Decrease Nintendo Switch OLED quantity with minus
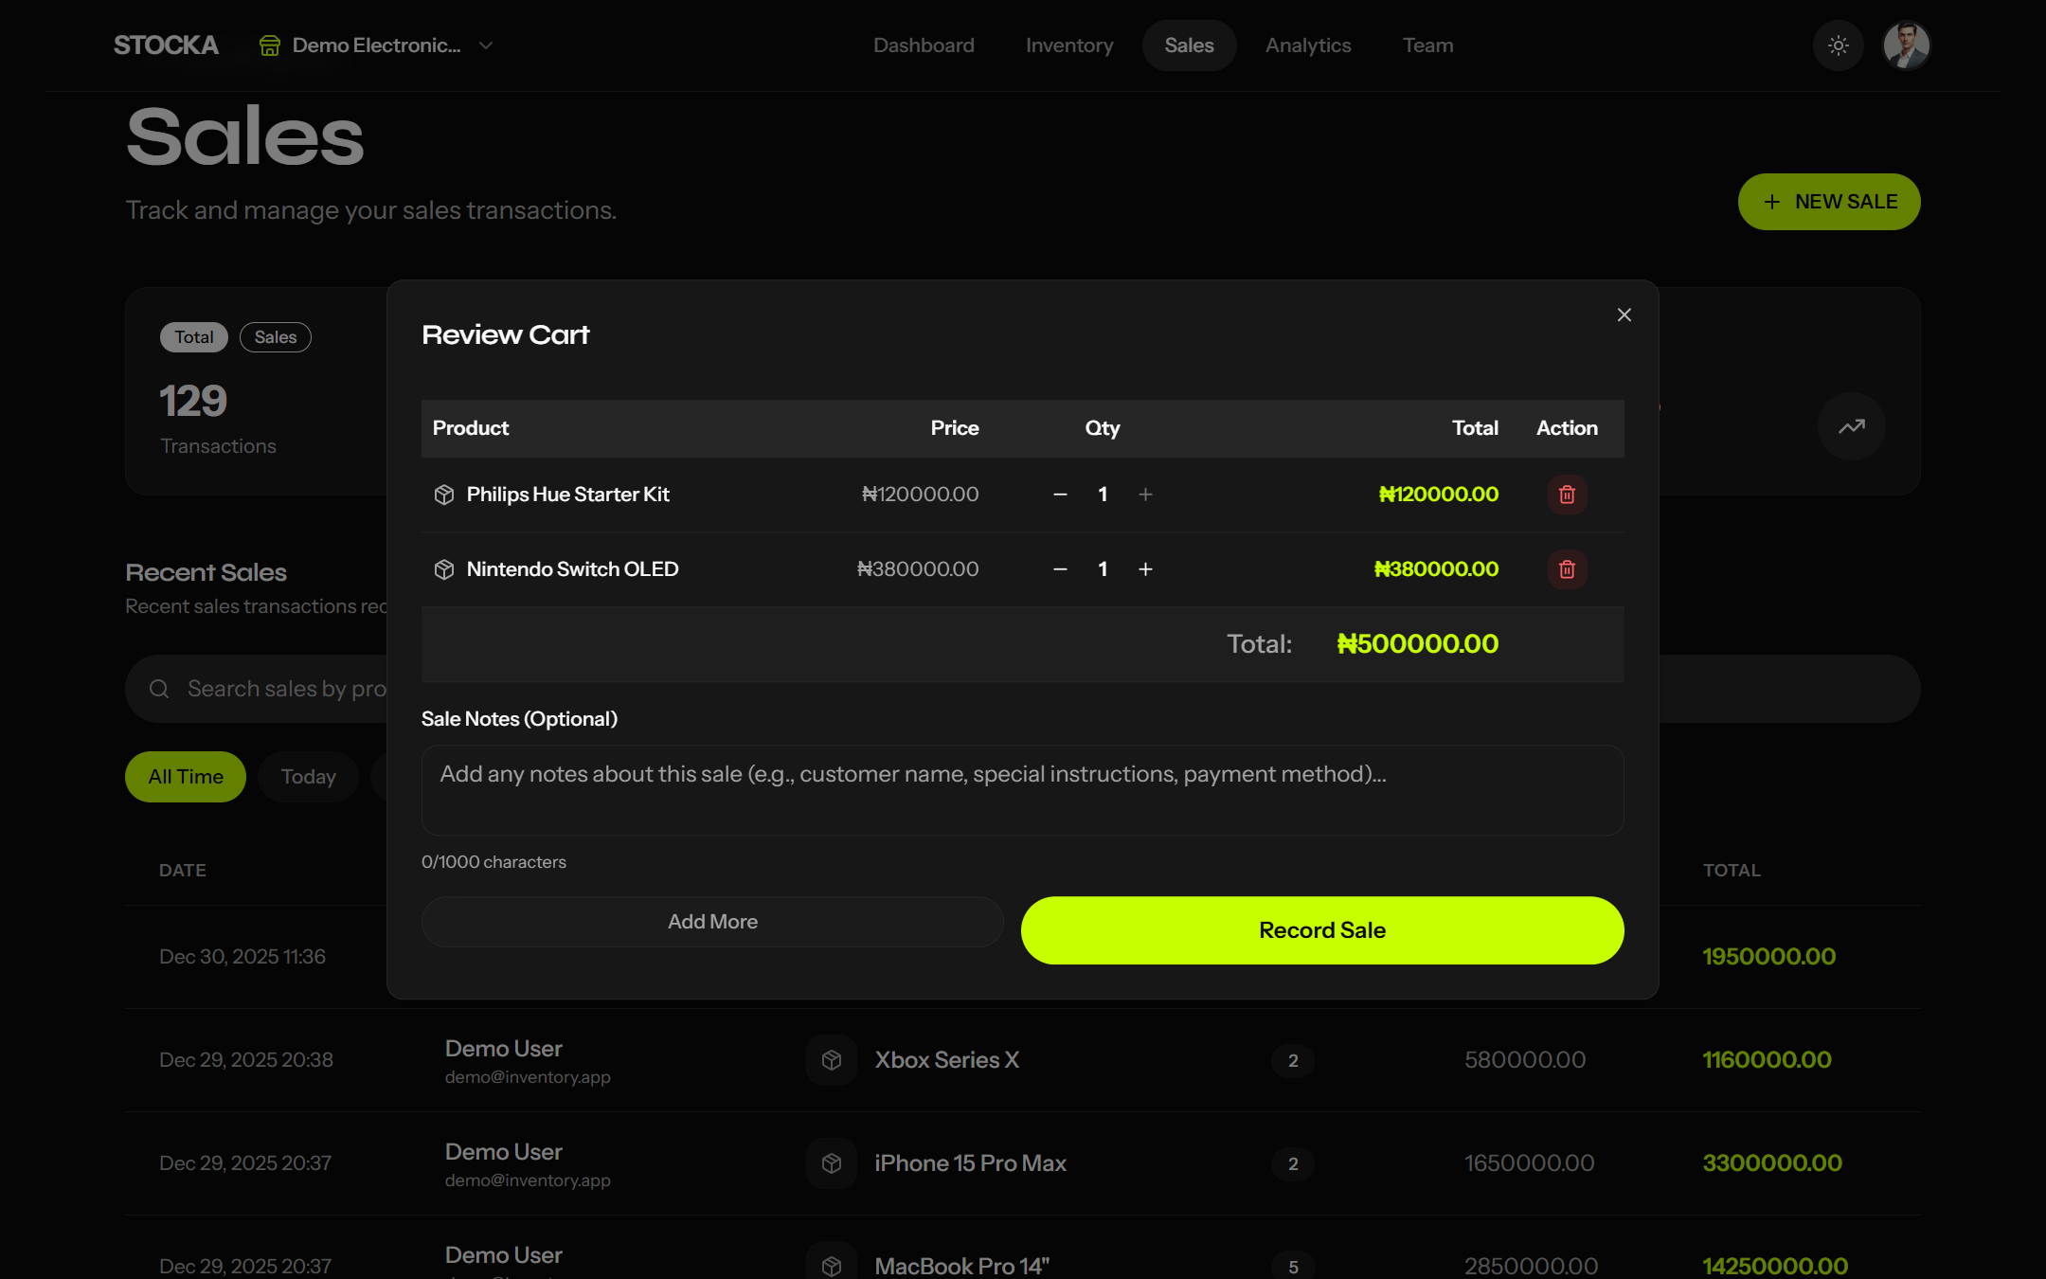This screenshot has height=1279, width=2046. pos(1060,569)
